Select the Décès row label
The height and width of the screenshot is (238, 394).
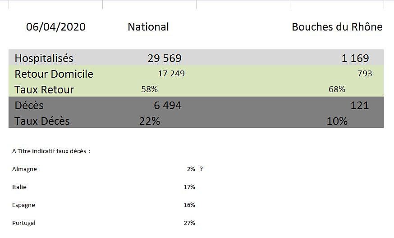29,106
